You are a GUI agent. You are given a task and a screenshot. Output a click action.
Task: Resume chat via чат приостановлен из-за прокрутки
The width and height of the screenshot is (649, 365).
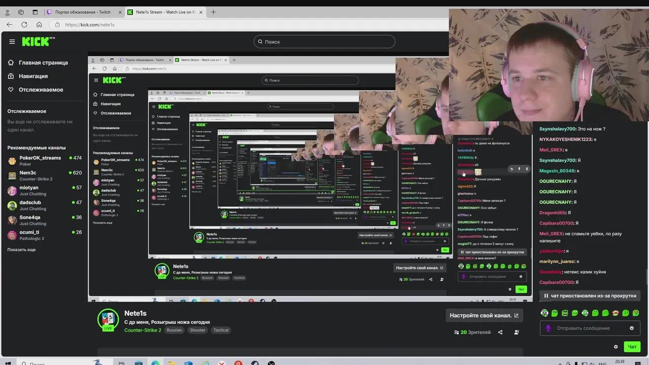point(590,296)
